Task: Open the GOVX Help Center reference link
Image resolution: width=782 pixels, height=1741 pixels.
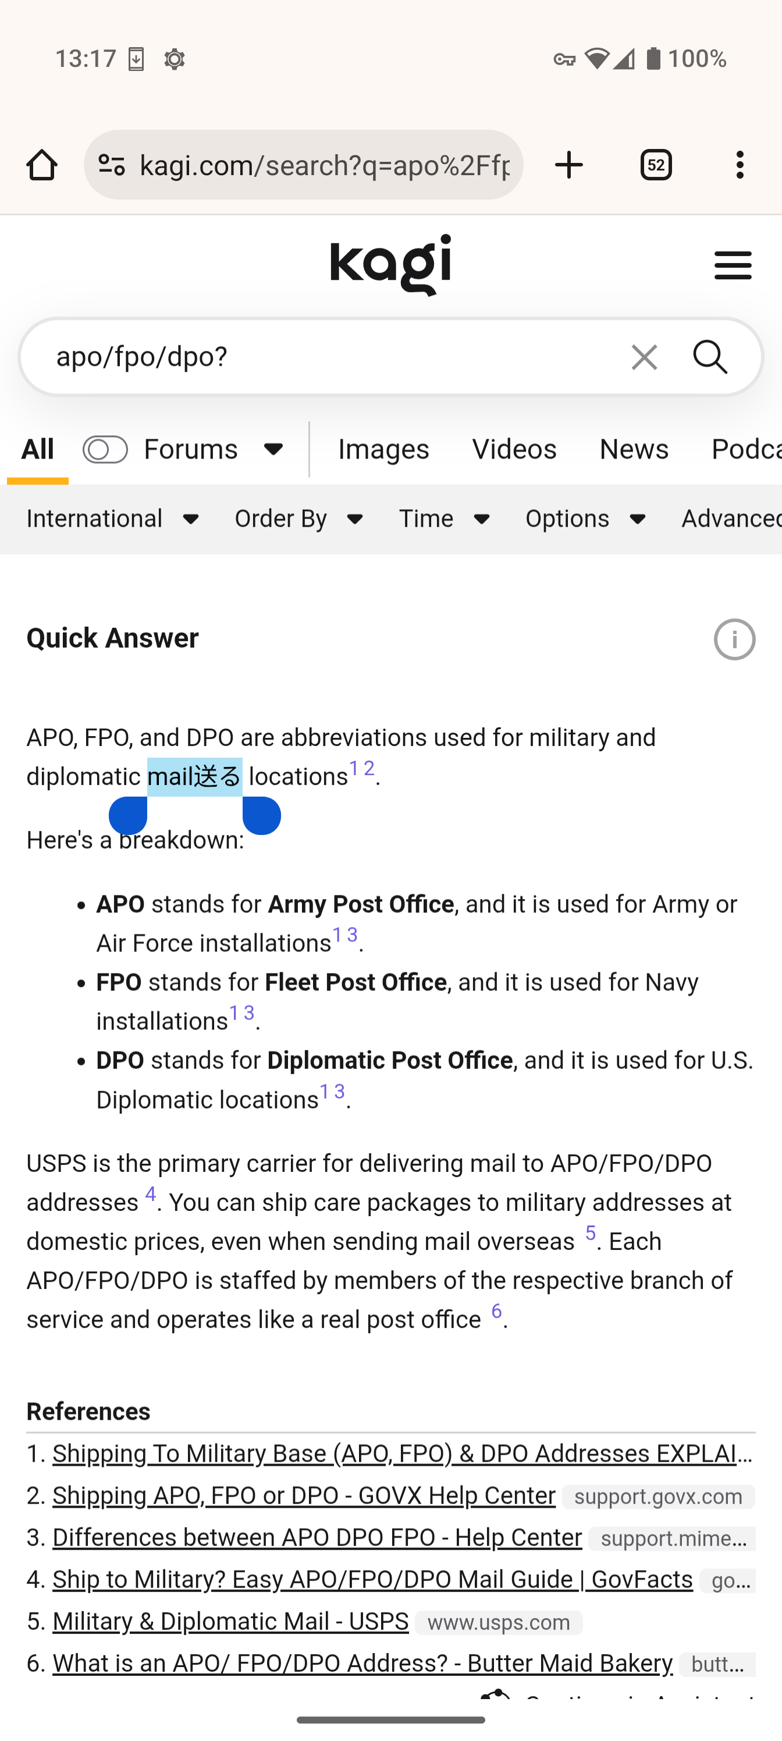Action: pos(304,1495)
